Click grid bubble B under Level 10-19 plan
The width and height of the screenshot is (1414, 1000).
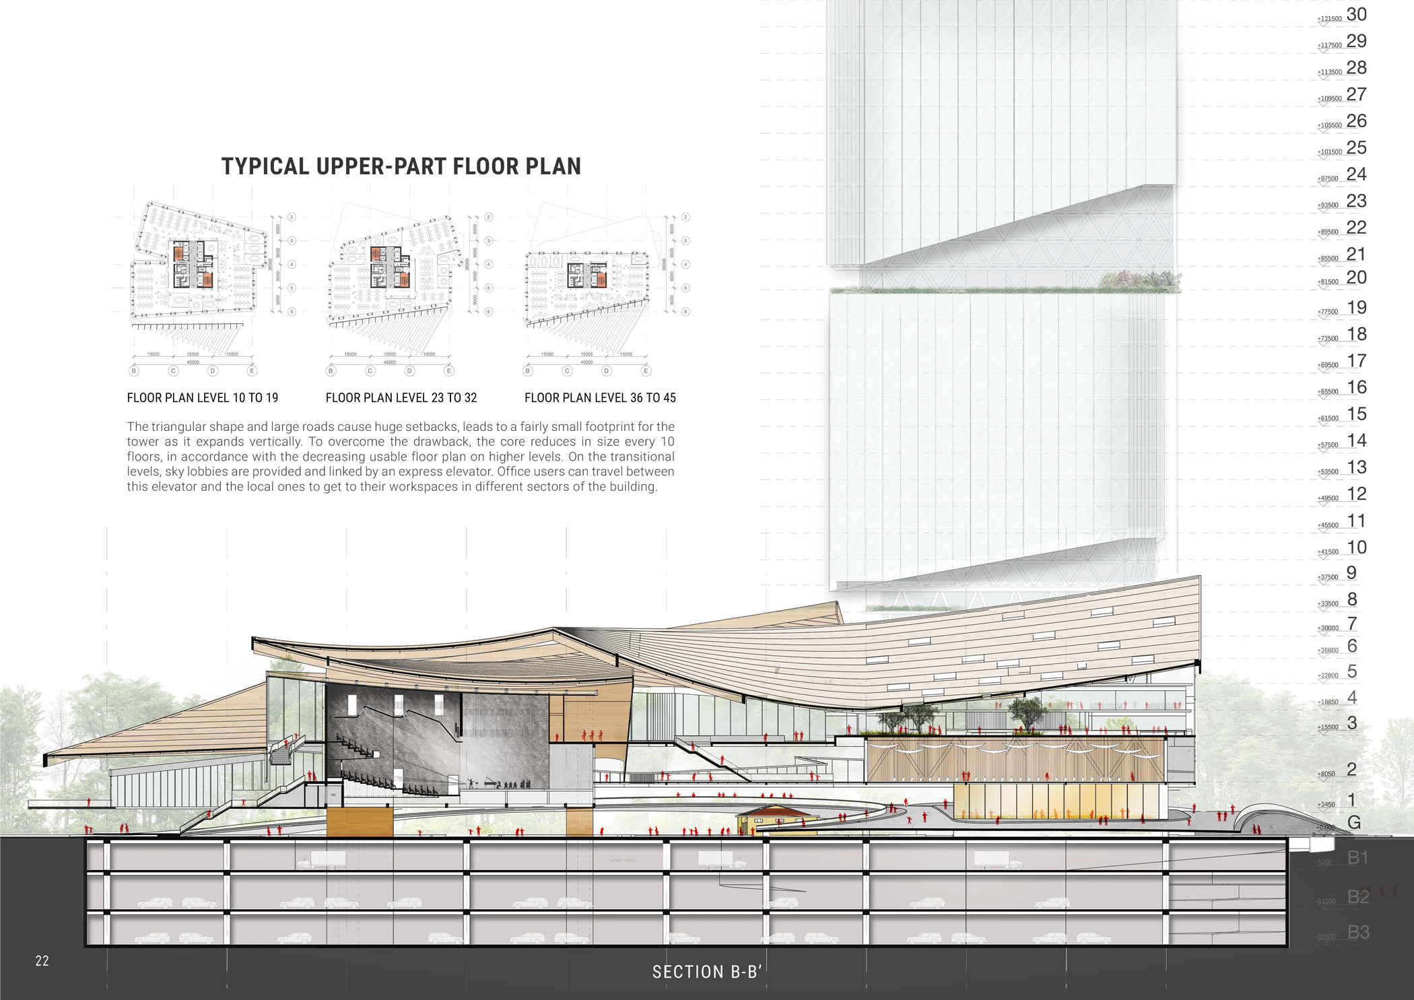tap(134, 371)
